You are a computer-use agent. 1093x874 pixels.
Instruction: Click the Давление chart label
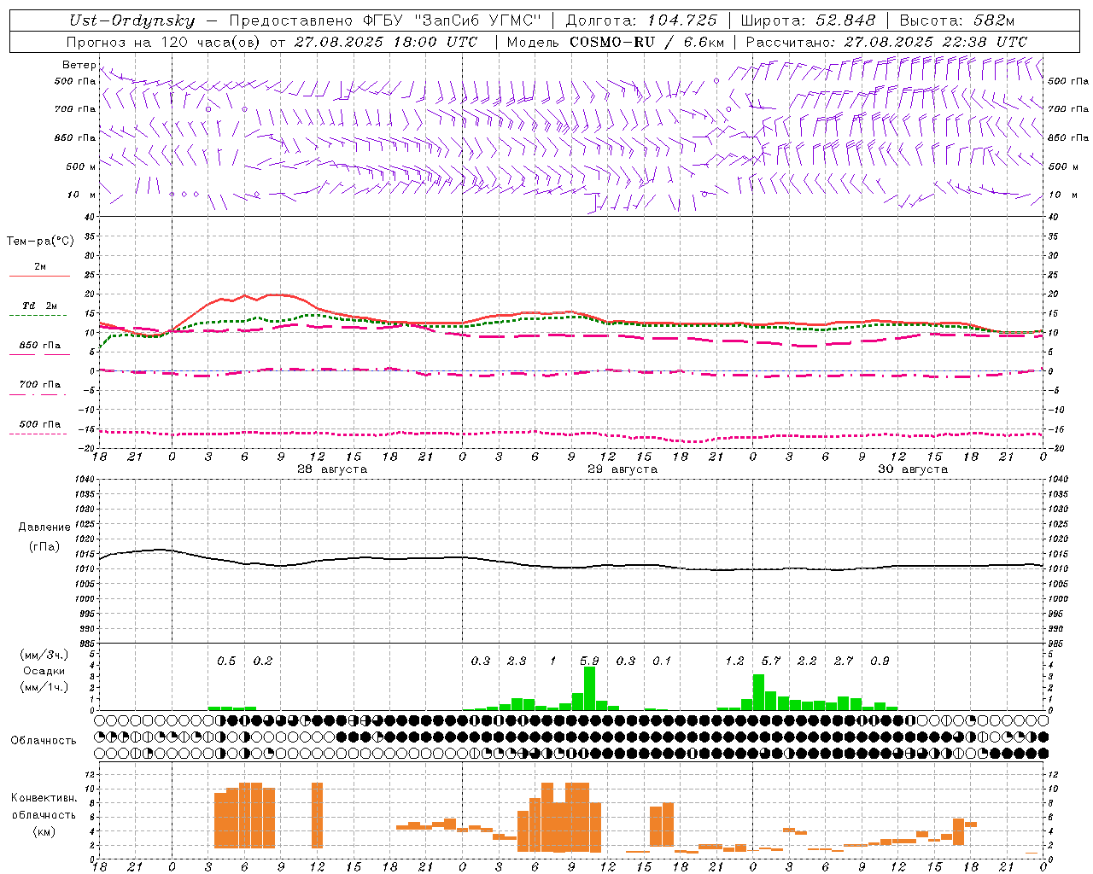pyautogui.click(x=44, y=527)
